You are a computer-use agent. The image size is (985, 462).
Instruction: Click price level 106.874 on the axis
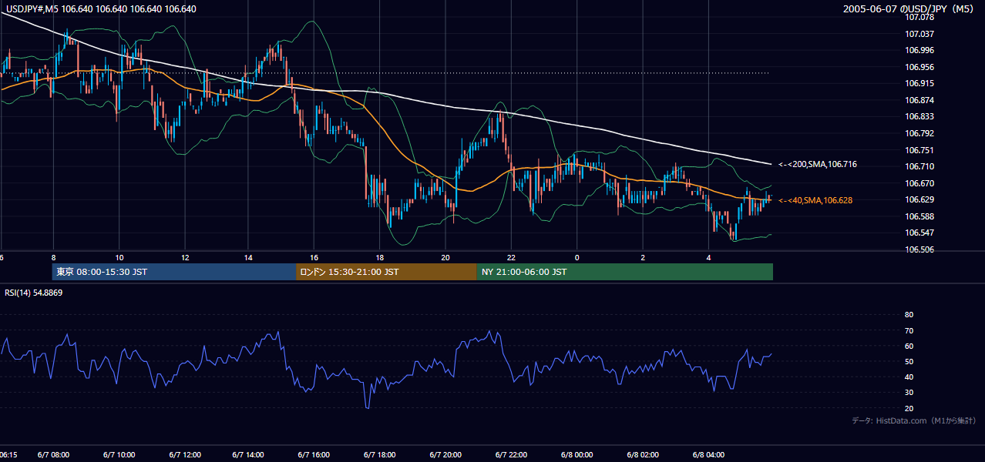(x=919, y=100)
